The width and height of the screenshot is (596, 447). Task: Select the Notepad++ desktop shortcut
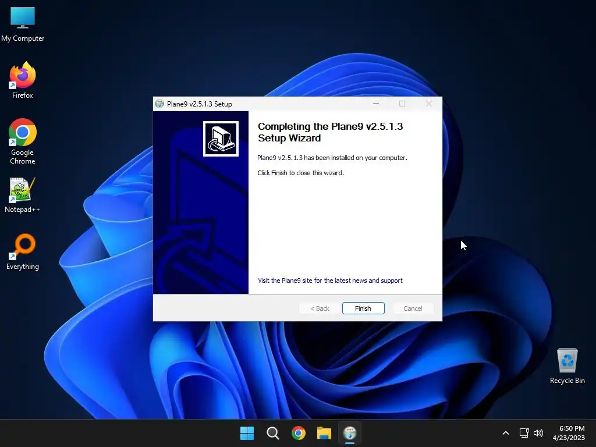(x=23, y=195)
